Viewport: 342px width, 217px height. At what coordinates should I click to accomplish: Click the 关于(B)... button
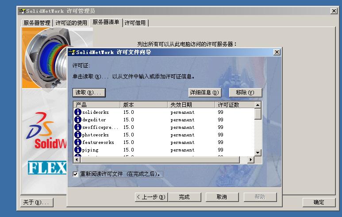(37, 202)
